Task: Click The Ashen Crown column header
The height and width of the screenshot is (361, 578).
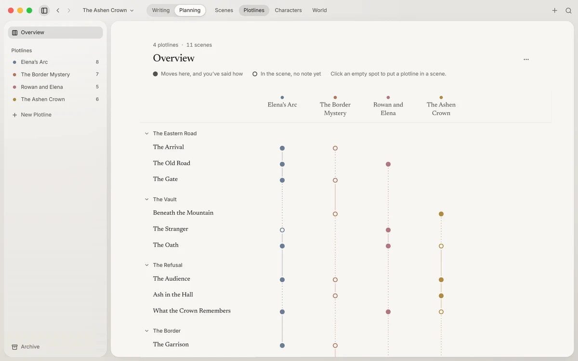Action: 441,106
